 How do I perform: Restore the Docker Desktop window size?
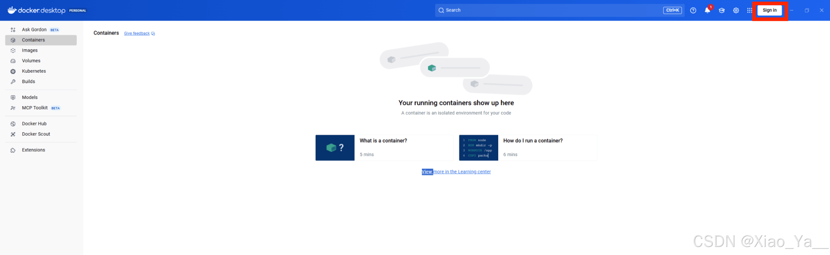[807, 10]
